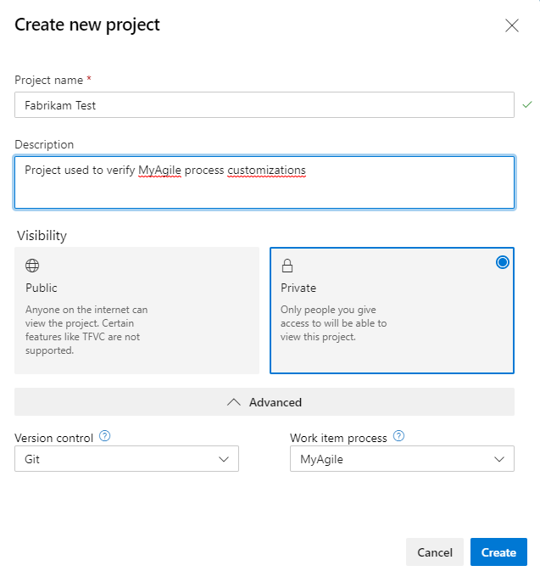The image size is (540, 588).
Task: Click the green checkmark validation icon
Action: tap(527, 104)
